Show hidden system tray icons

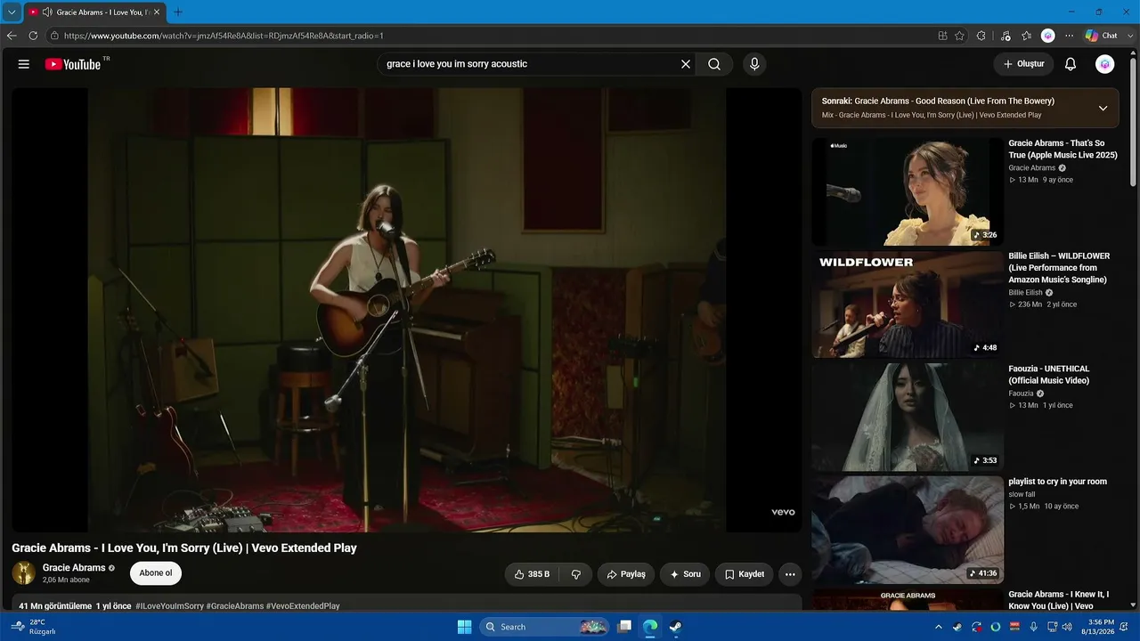click(938, 627)
